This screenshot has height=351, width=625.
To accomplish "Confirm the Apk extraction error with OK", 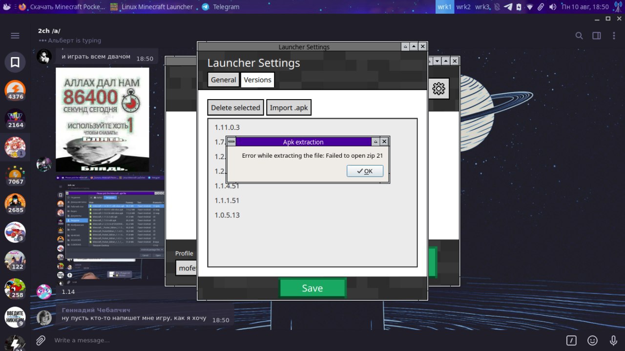I will pyautogui.click(x=365, y=171).
